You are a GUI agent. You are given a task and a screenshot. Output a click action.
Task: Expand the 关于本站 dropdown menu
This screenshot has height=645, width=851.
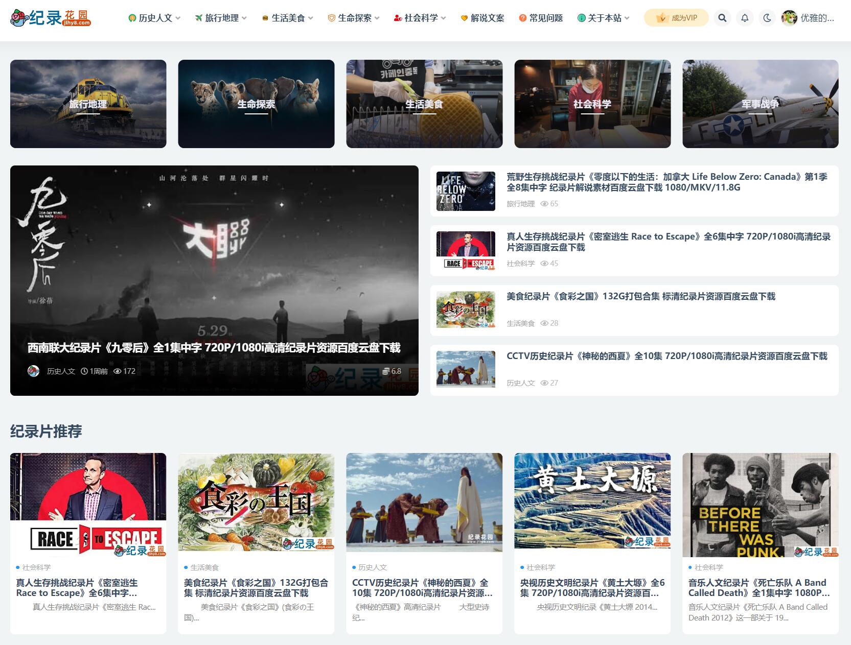pyautogui.click(x=604, y=18)
